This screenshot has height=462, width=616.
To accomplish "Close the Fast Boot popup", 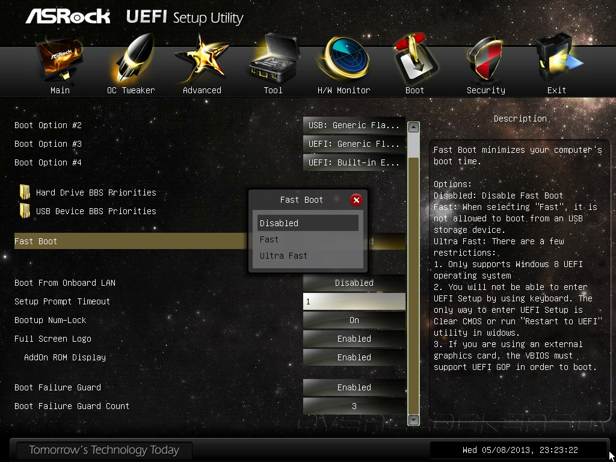I will (356, 200).
